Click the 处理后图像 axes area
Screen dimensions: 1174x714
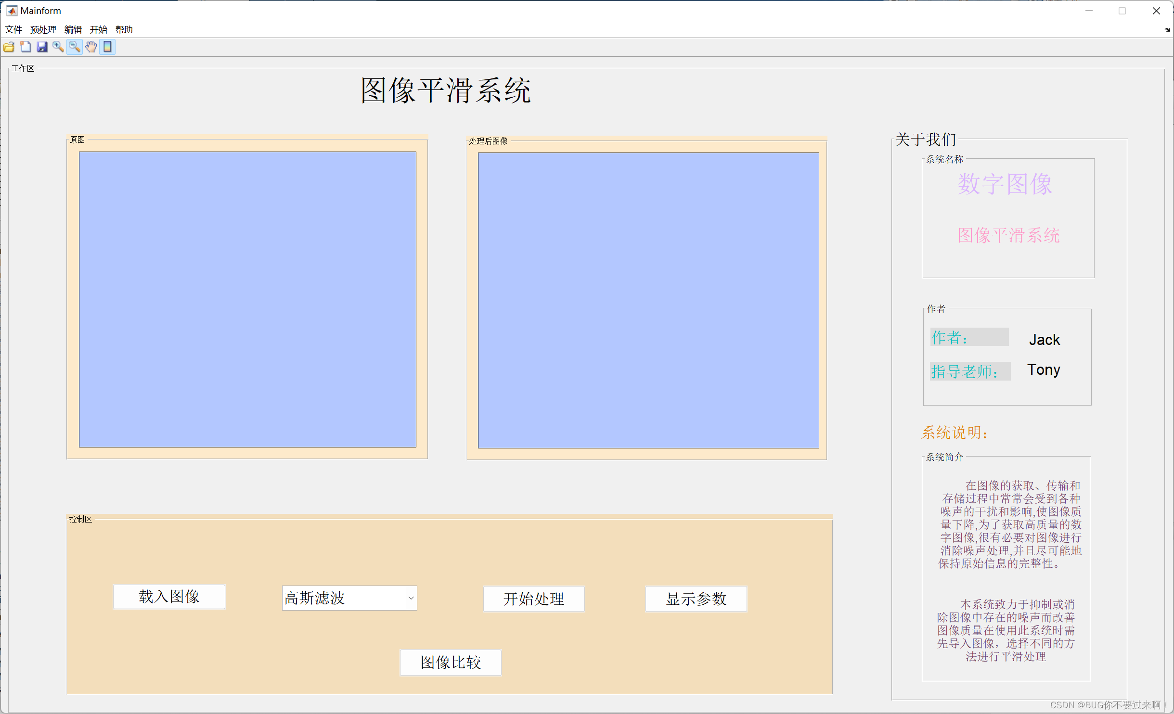(648, 300)
